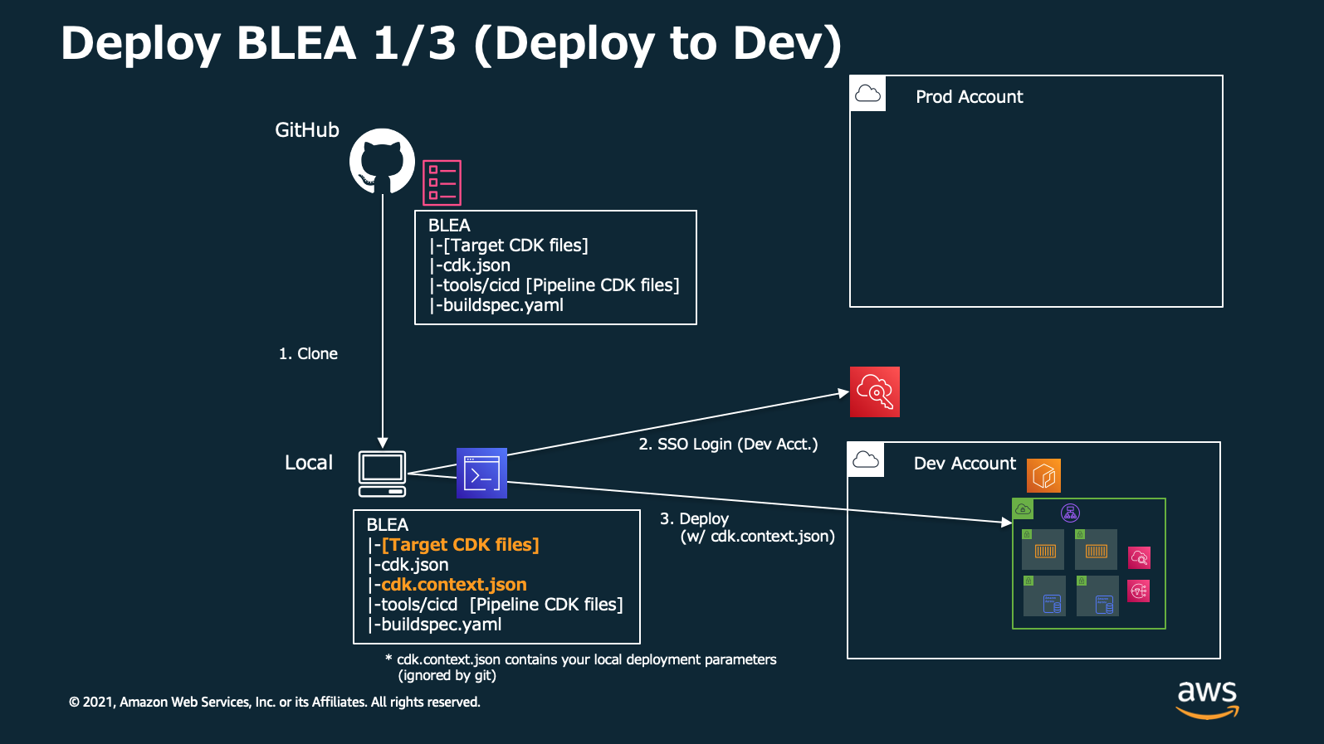The width and height of the screenshot is (1324, 744).
Task: Select cdk.json in the Local file box
Action: [415, 565]
